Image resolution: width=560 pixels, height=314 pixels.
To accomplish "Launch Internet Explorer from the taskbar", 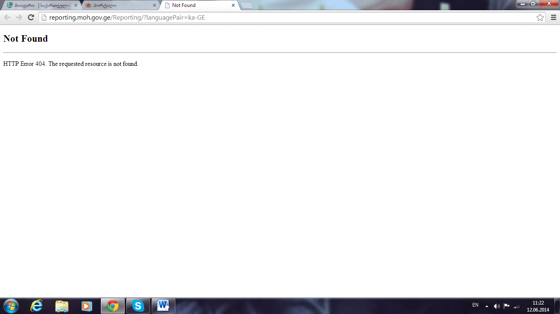I will pos(36,306).
